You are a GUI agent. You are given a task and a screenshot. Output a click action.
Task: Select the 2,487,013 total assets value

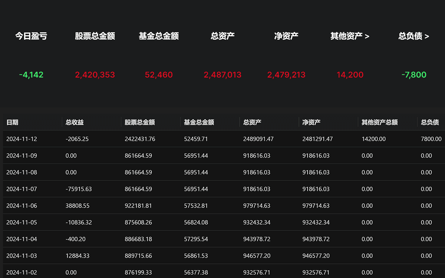pyautogui.click(x=222, y=75)
